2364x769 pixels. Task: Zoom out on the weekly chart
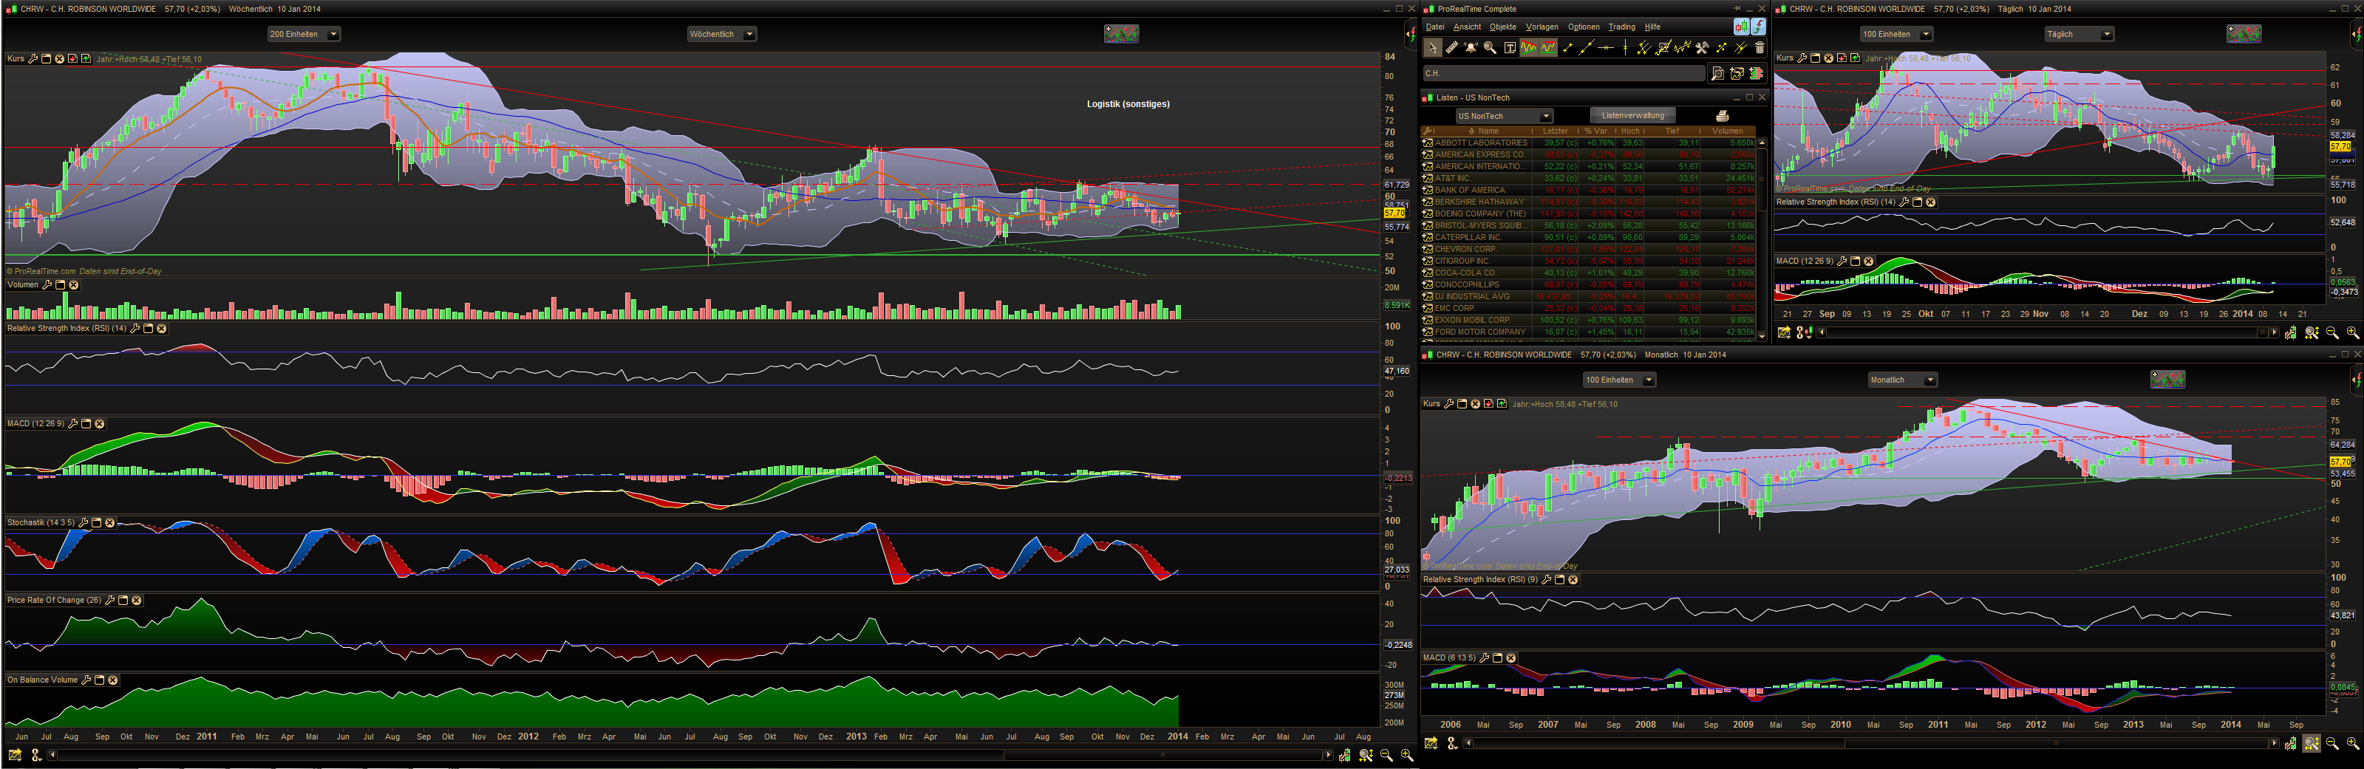click(1386, 755)
